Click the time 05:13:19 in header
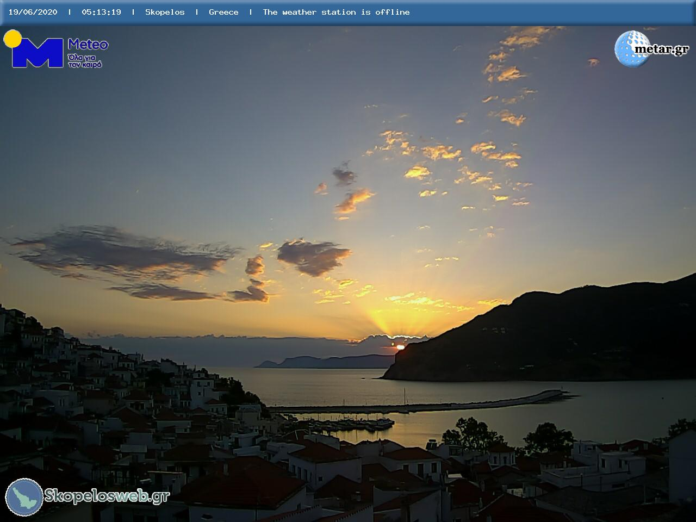The height and width of the screenshot is (522, 696). click(102, 12)
